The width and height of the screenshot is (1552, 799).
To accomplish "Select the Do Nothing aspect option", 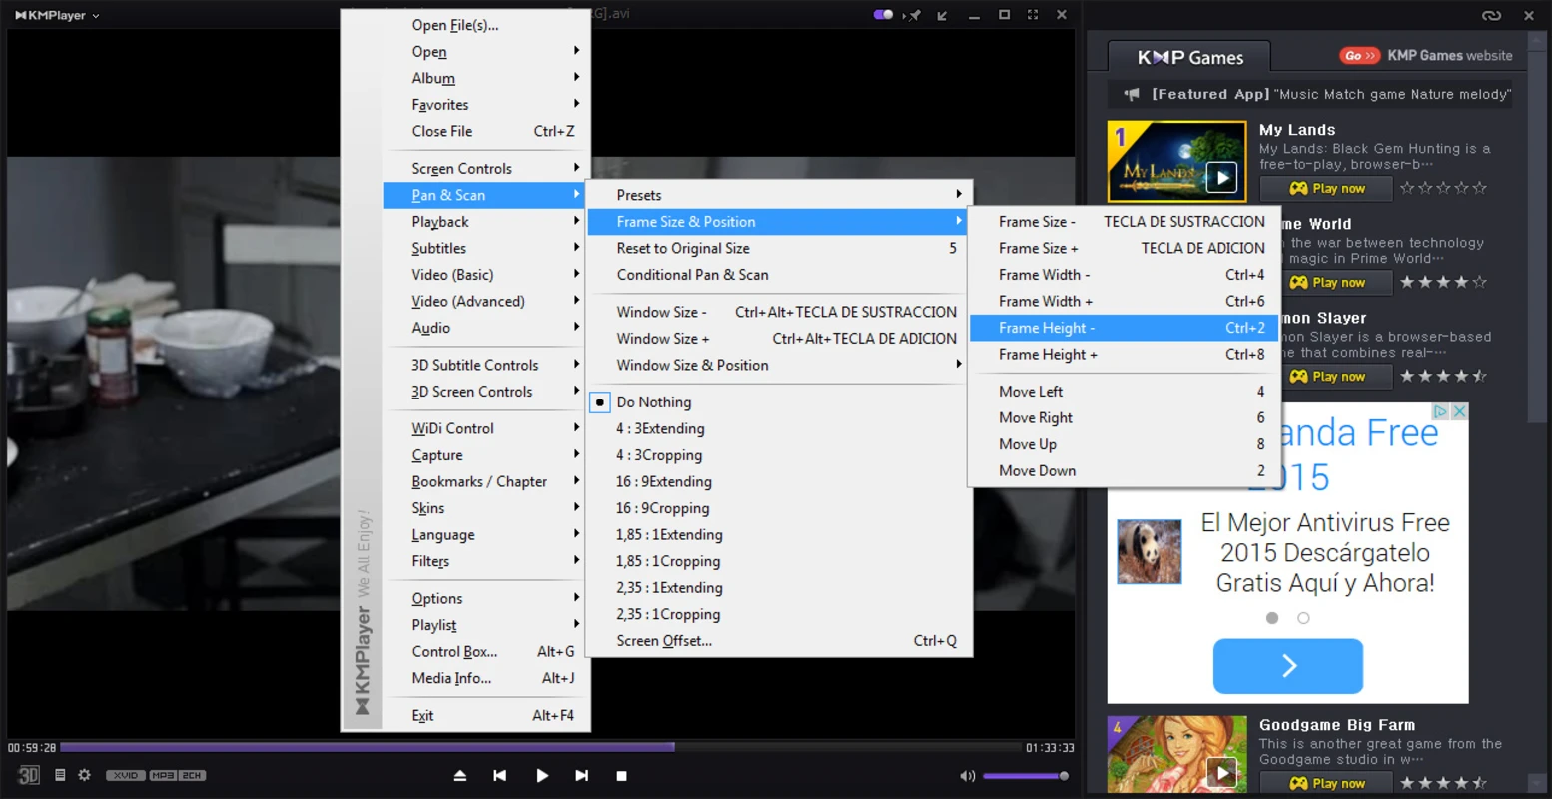I will pos(654,401).
